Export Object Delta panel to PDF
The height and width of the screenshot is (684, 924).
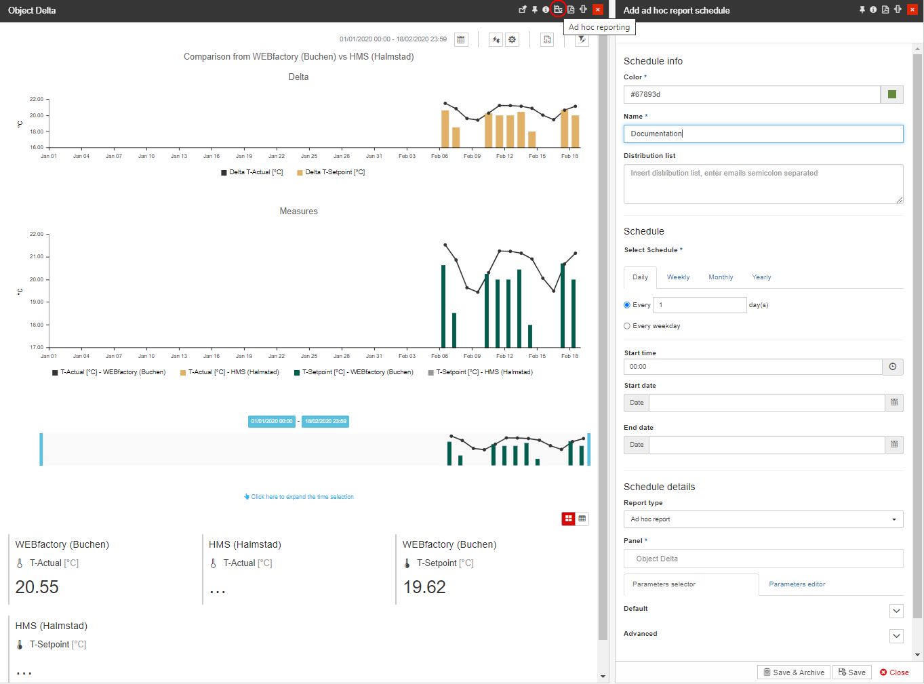click(571, 9)
